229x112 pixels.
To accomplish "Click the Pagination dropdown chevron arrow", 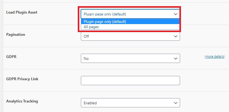I will tap(176, 36).
